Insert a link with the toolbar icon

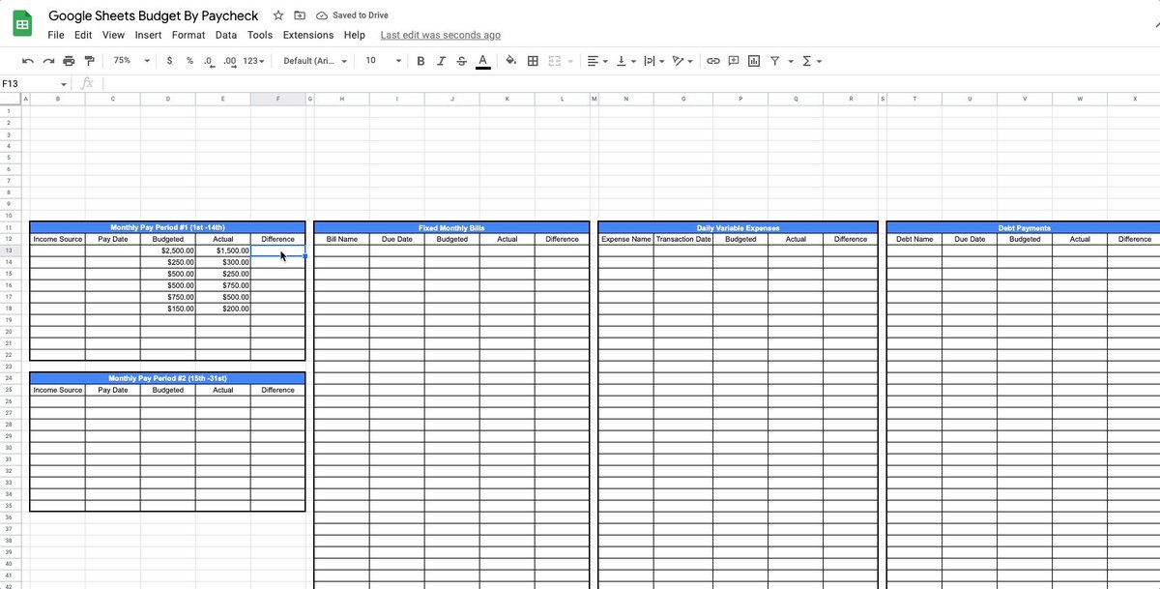[x=713, y=61]
